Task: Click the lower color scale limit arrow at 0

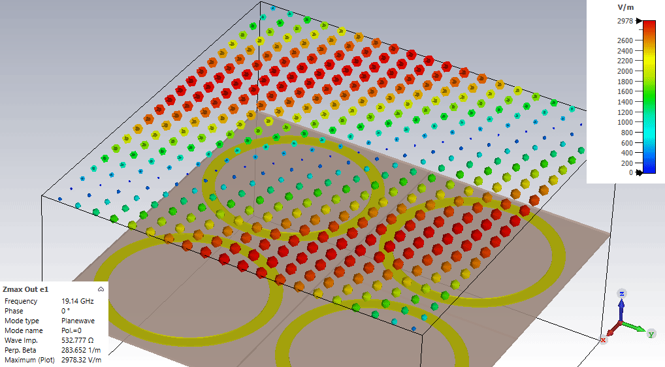Action: click(639, 172)
